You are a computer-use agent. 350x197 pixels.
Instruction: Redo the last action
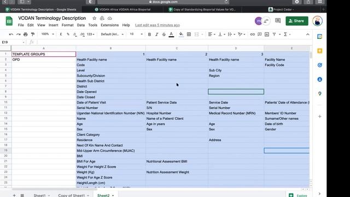pos(18,34)
